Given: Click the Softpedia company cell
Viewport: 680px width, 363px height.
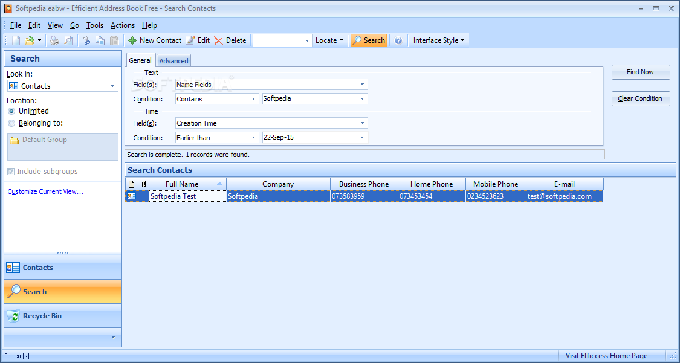Looking at the screenshot, I should point(278,196).
